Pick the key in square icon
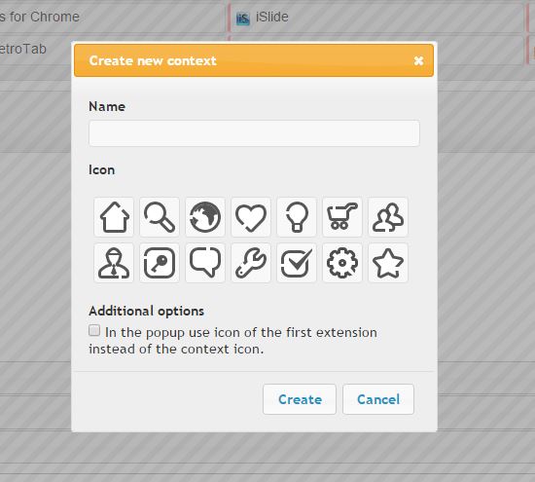This screenshot has height=482, width=535. click(160, 263)
